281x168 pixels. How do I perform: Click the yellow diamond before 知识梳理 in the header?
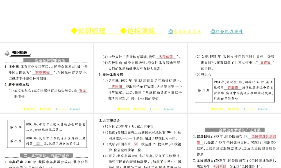[x=74, y=31]
